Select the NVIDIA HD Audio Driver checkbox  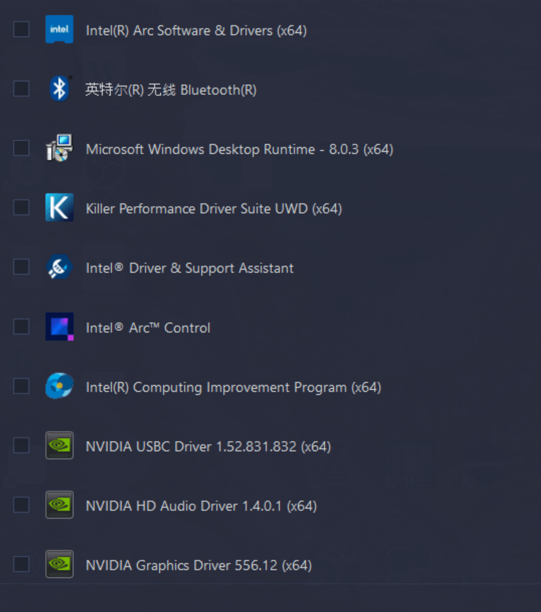[21, 504]
